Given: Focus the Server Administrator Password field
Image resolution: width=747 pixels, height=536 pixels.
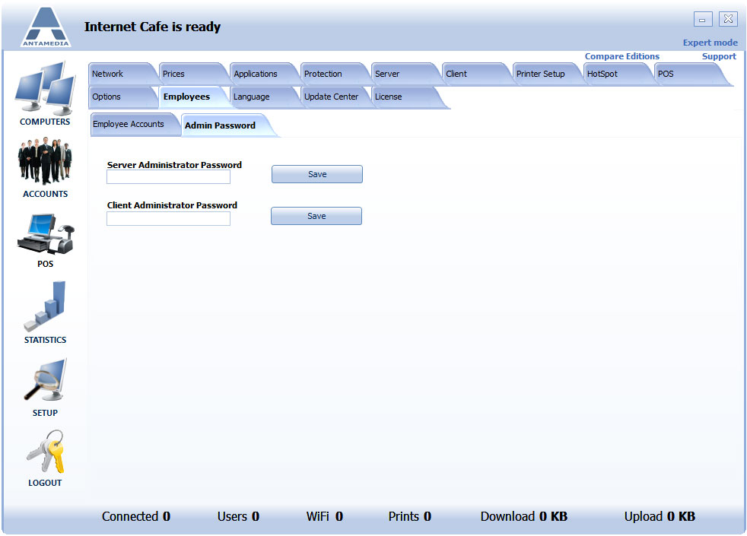Looking at the screenshot, I should pos(168,176).
